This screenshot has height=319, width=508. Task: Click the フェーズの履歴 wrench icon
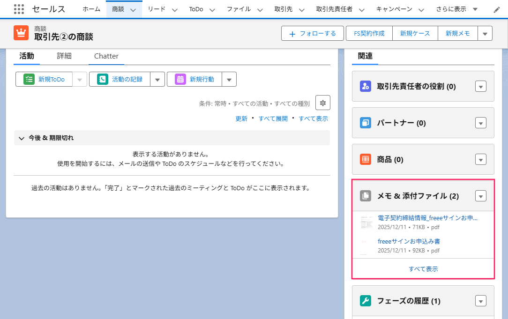pyautogui.click(x=366, y=301)
